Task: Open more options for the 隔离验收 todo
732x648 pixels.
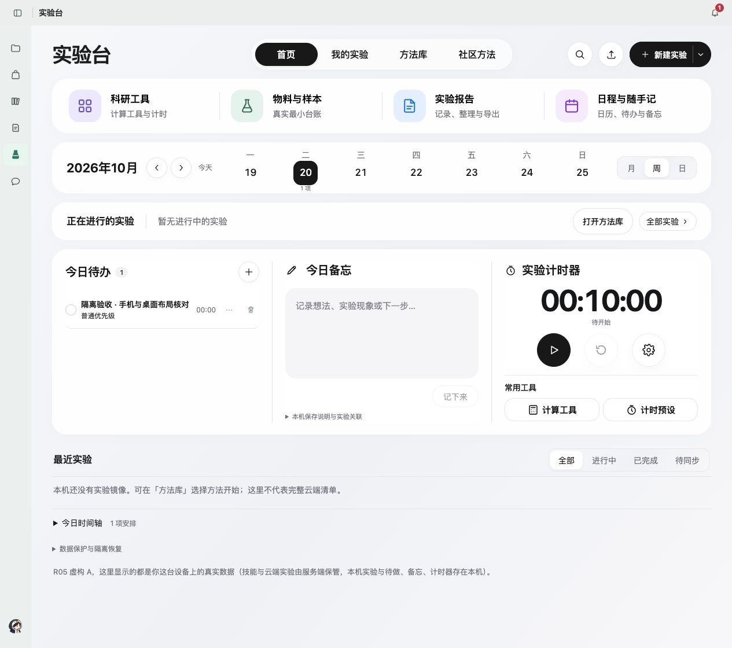Action: click(x=229, y=310)
